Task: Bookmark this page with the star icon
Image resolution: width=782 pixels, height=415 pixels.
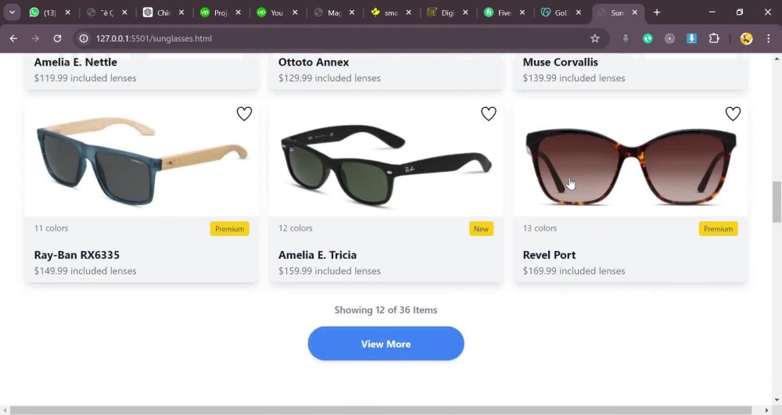Action: (x=594, y=38)
